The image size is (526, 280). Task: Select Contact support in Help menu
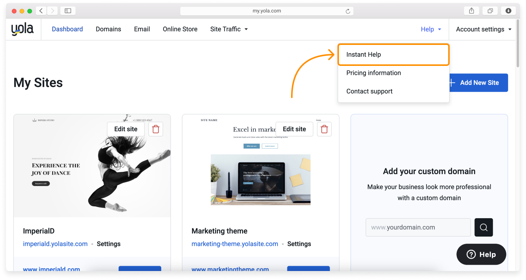369,91
